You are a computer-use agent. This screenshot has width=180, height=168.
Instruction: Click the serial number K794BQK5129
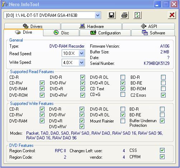[156, 63]
